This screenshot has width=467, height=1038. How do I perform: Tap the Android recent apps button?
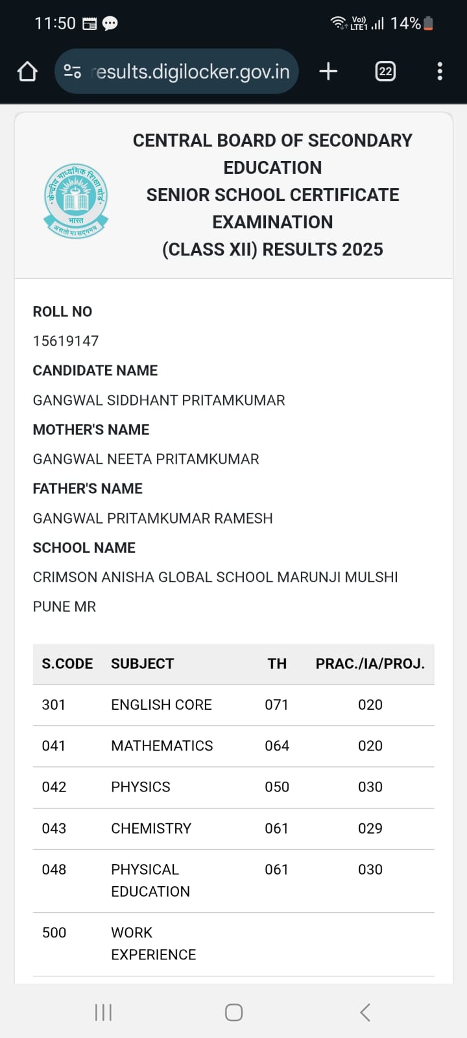tap(103, 1012)
